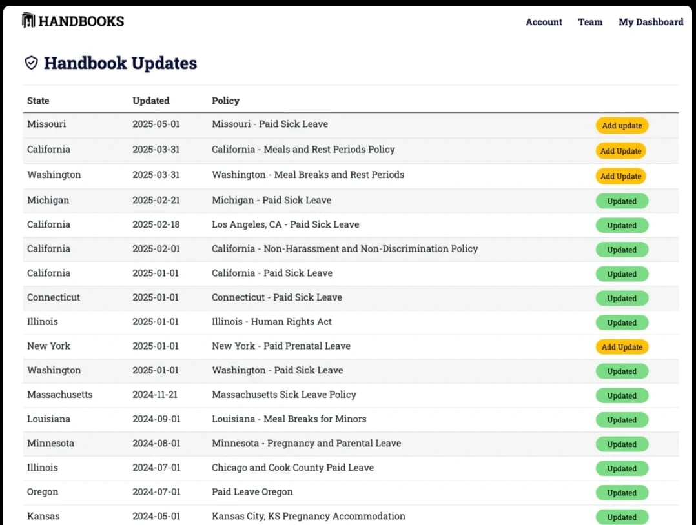This screenshot has width=696, height=525.
Task: Select Massachusetts Sick Leave Policy text
Action: (284, 395)
